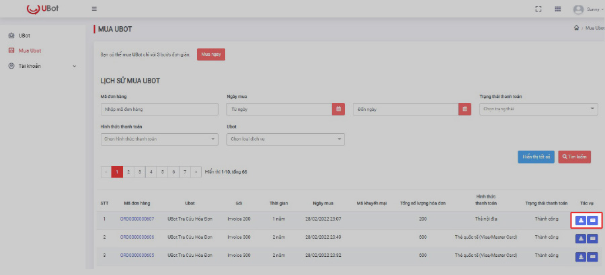Open order link ORD0000000607
Viewport: 605px width, 275px height.
137,219
